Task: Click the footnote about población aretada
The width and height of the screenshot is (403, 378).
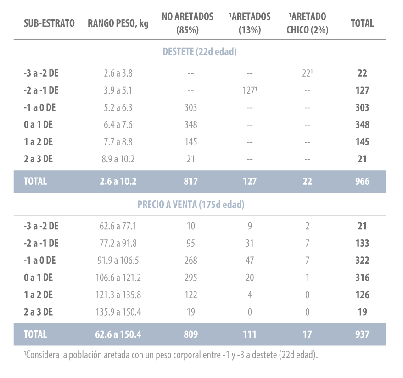Action: click(171, 355)
